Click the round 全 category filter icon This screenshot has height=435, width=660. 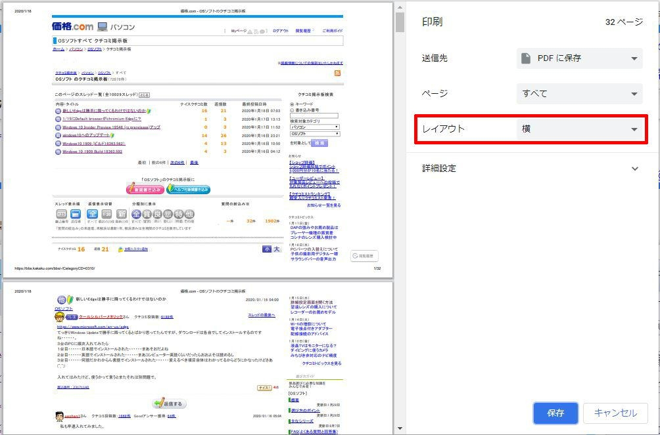136,214
